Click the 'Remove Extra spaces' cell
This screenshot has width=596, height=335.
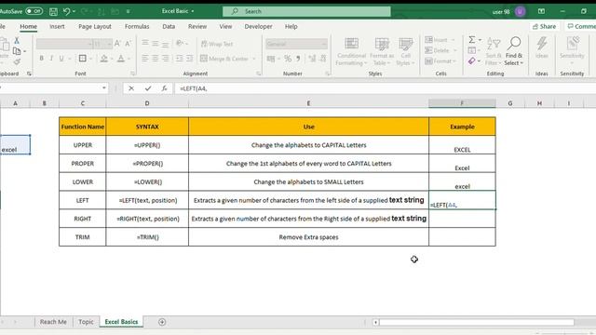pyautogui.click(x=308, y=237)
